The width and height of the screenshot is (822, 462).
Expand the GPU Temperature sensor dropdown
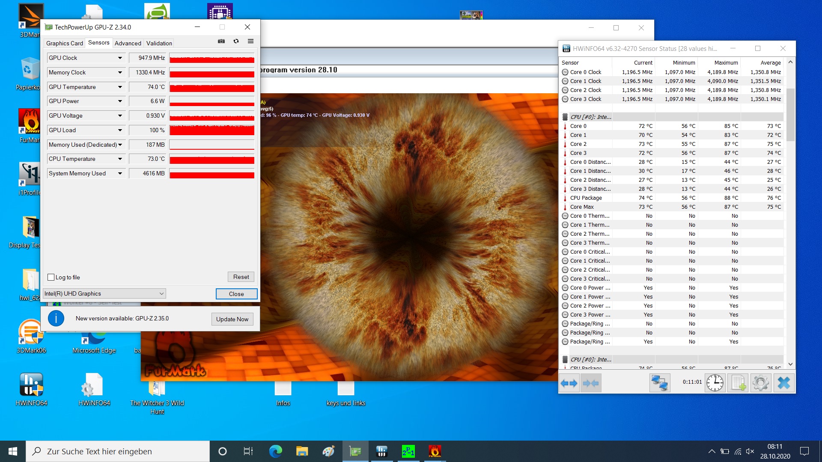tap(120, 87)
